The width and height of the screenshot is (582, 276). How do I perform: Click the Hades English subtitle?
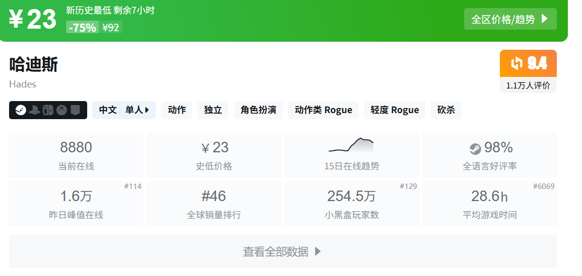tap(23, 84)
